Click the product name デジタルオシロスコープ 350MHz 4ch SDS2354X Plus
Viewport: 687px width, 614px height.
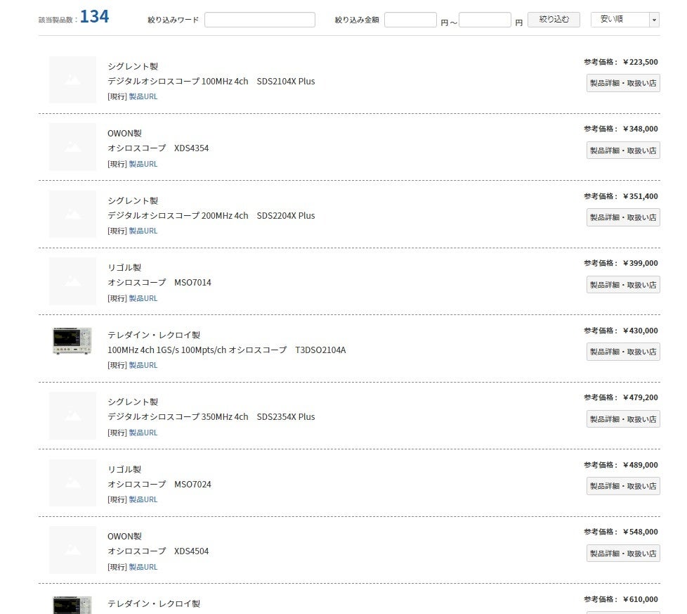(211, 416)
